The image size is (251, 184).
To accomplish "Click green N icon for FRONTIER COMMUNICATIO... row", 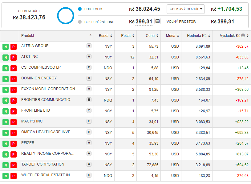I will [x=6, y=101].
